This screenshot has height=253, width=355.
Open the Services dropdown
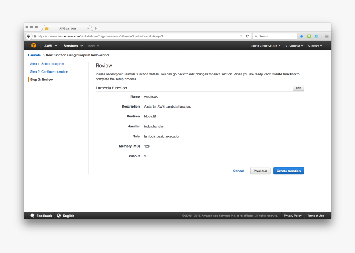[73, 45]
